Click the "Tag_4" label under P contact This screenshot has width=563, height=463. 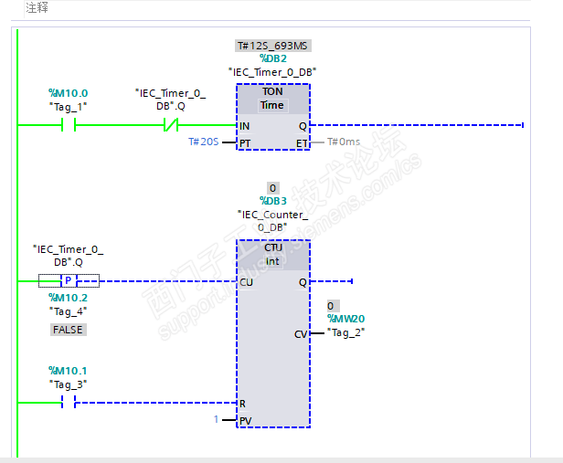pyautogui.click(x=68, y=311)
